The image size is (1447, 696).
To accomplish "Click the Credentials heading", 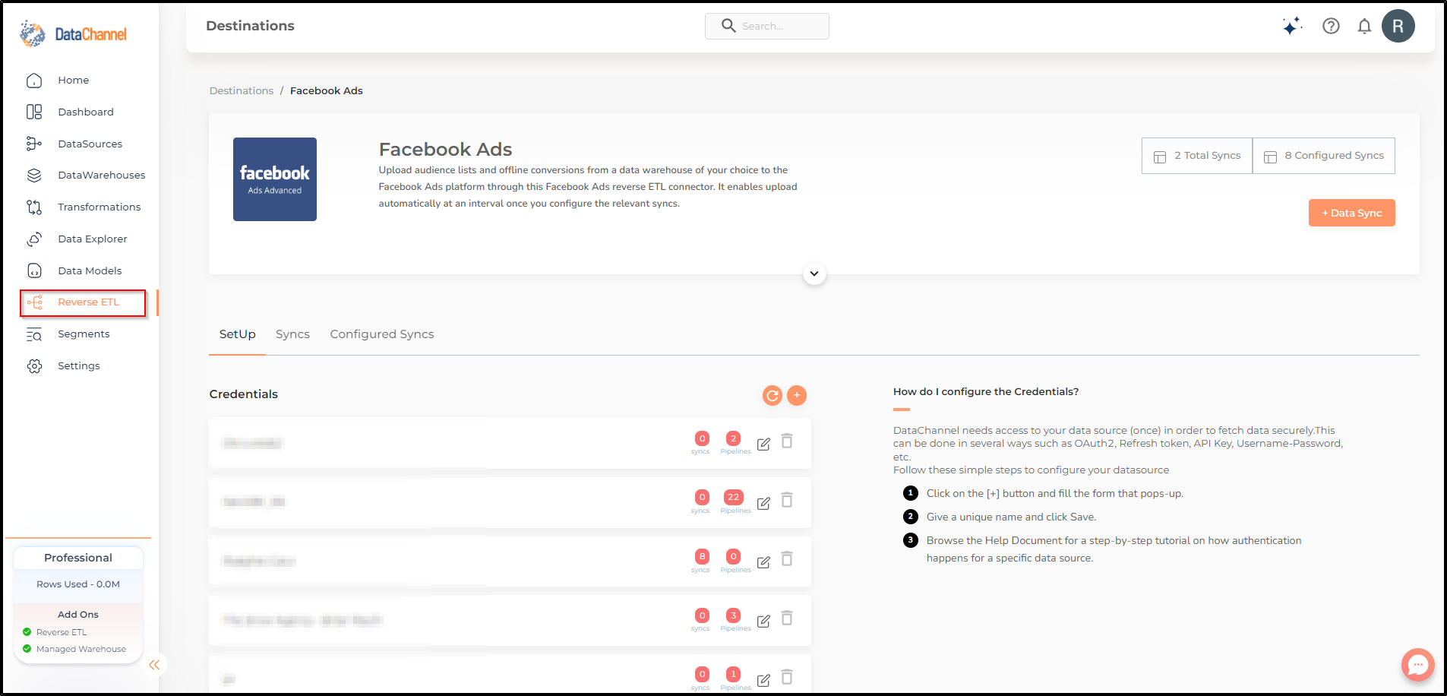I will tap(244, 394).
